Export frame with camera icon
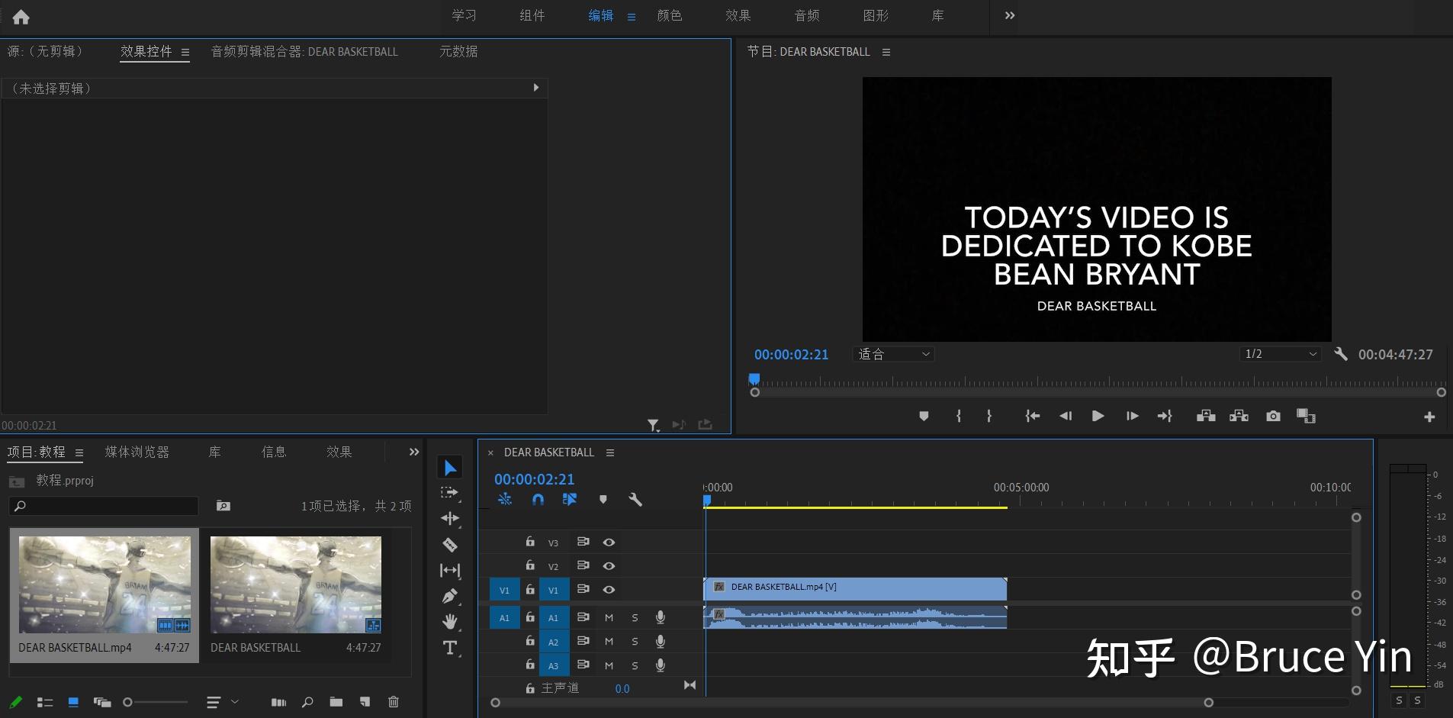1453x718 pixels. tap(1273, 416)
